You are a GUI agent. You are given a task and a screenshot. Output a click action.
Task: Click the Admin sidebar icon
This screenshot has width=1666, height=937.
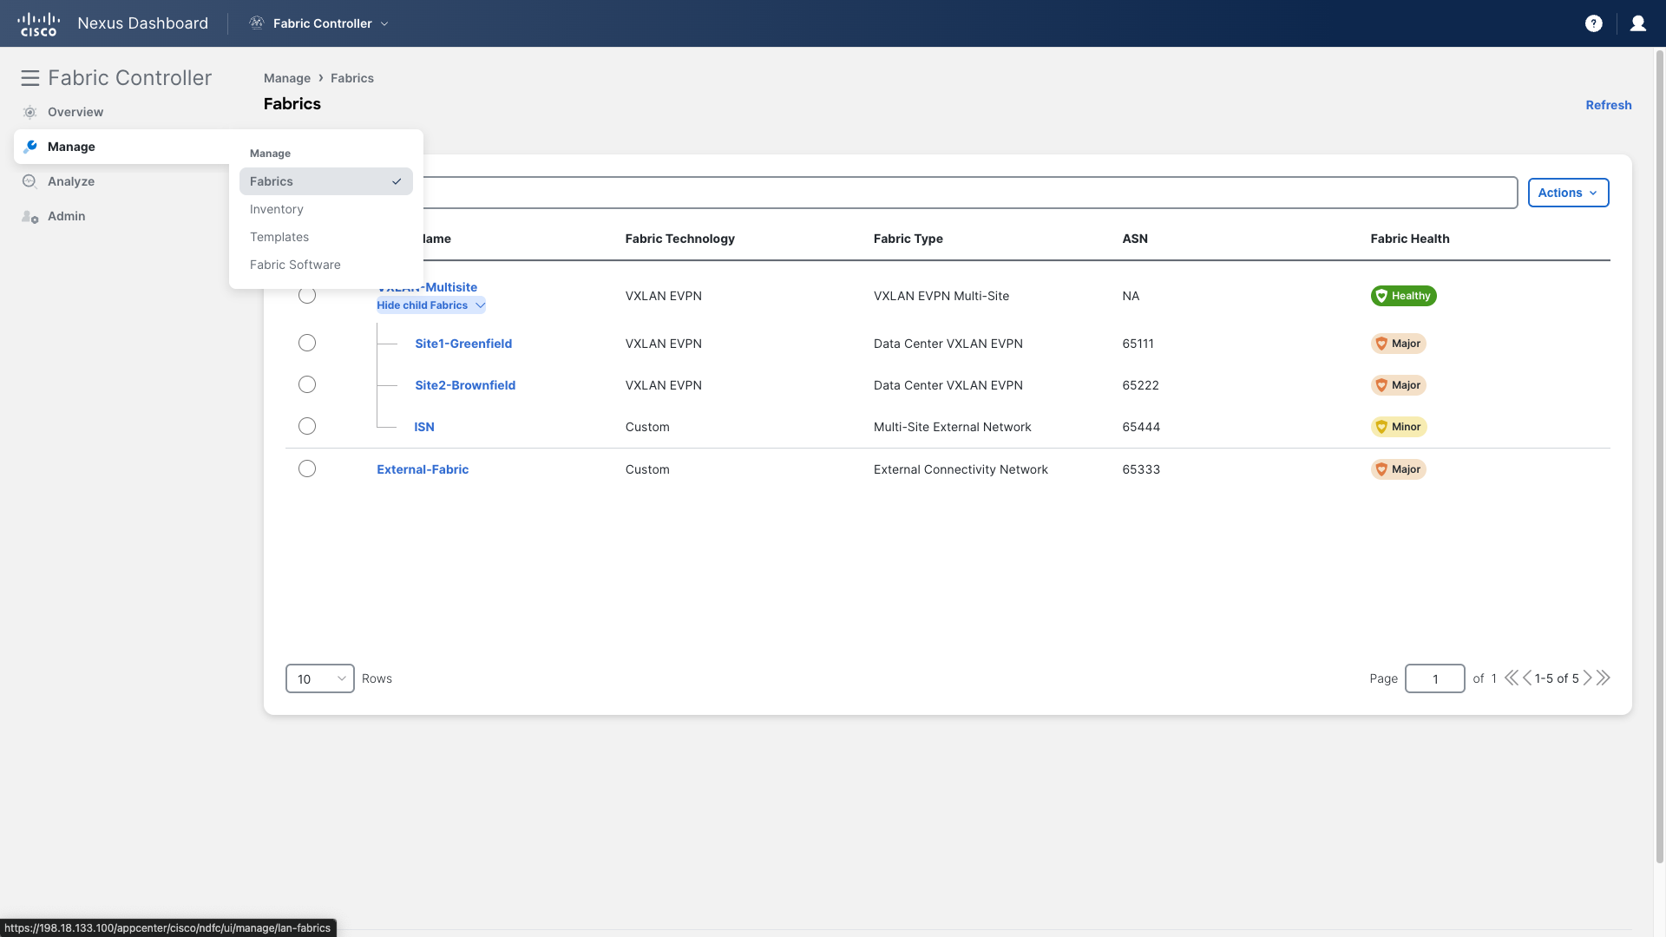point(30,216)
